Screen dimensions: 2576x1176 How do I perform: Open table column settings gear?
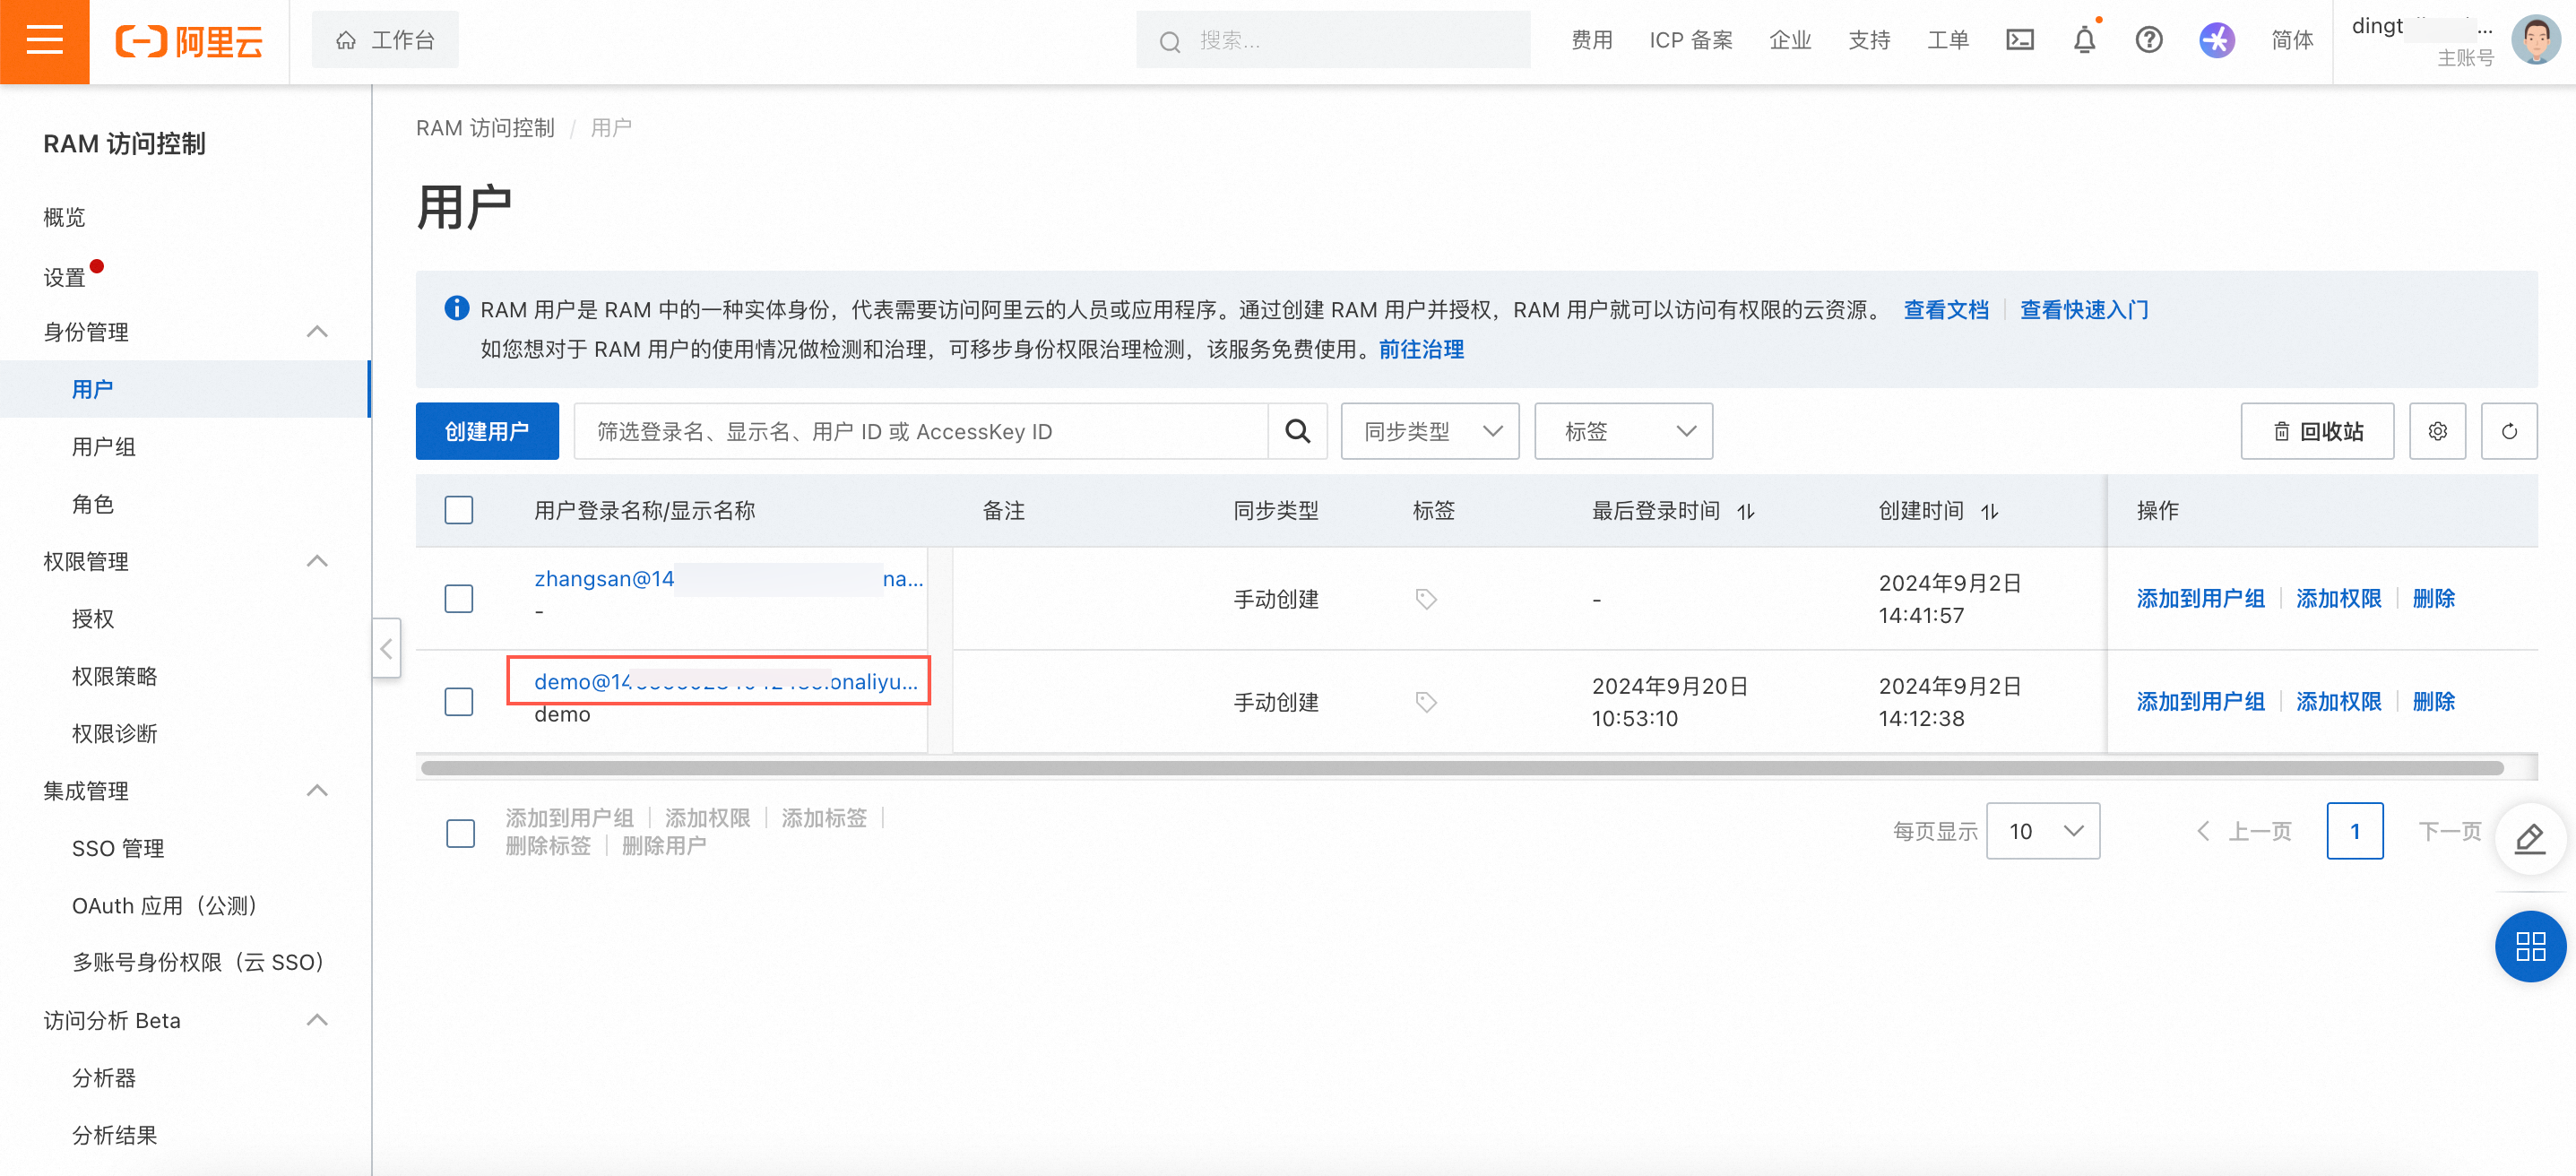tap(2437, 431)
